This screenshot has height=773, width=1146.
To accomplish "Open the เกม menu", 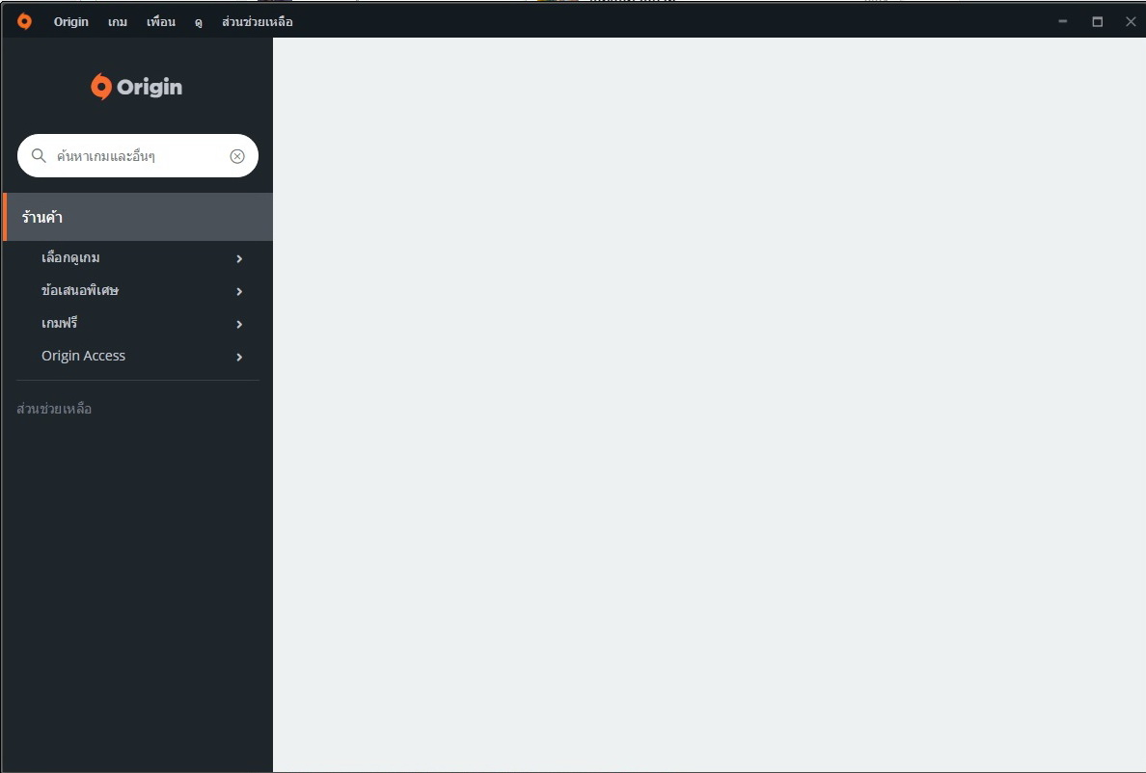I will 118,22.
